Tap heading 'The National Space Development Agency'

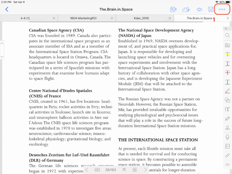coord(156,30)
